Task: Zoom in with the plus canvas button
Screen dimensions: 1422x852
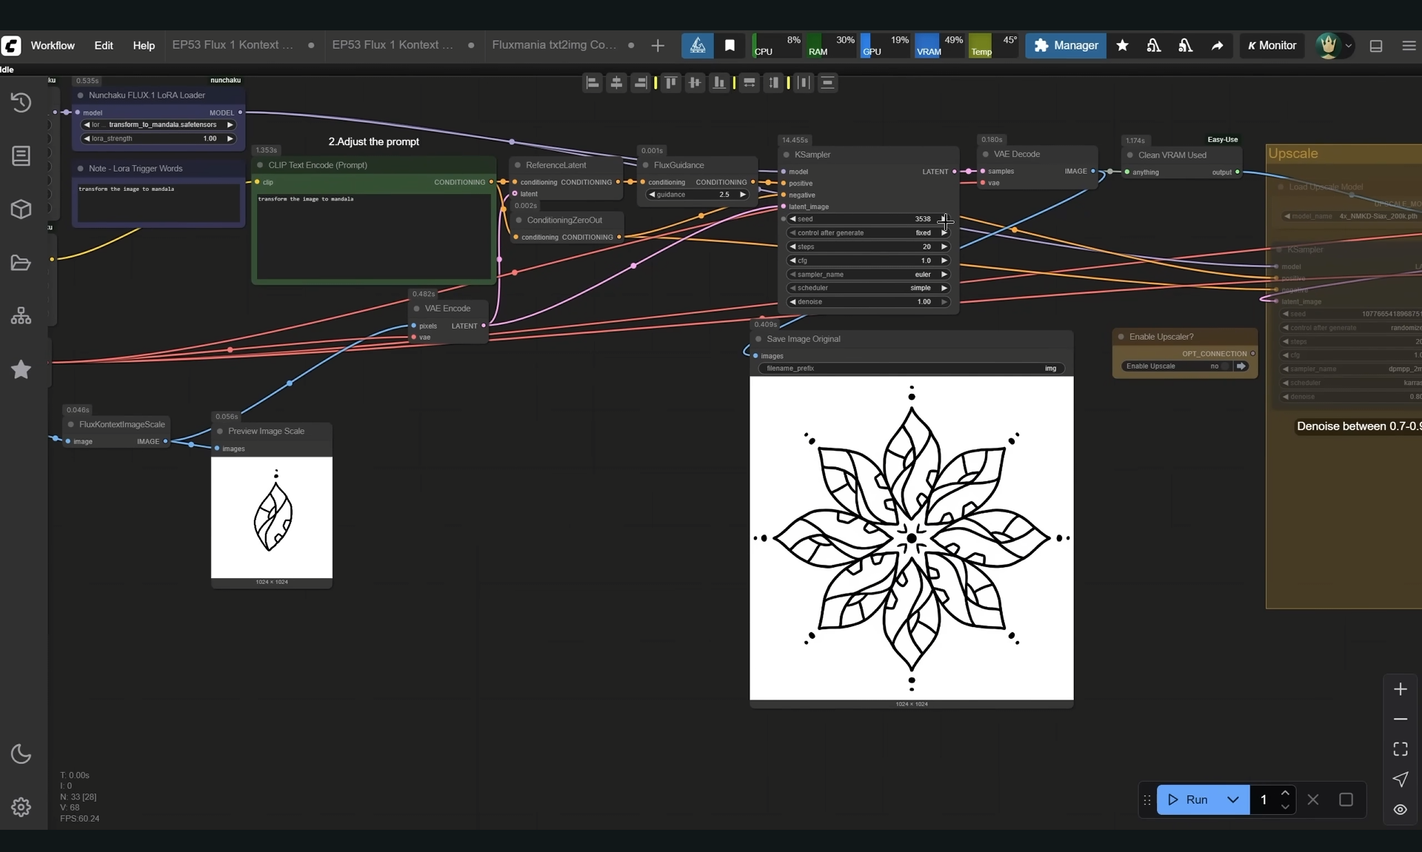Action: 1400,689
